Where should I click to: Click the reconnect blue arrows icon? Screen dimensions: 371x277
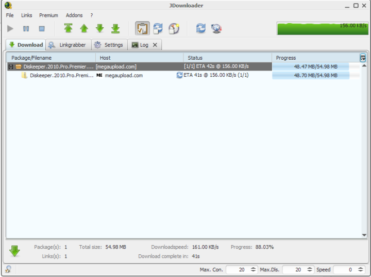pyautogui.click(x=200, y=28)
